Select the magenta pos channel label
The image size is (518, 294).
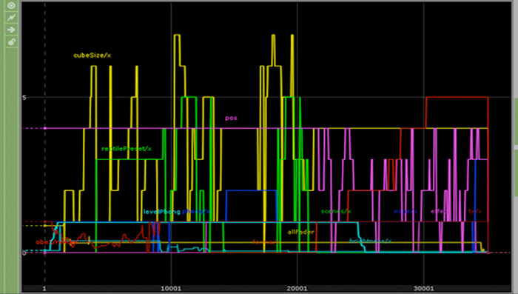(x=231, y=118)
